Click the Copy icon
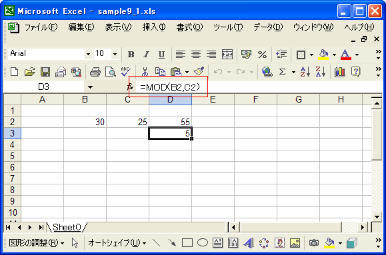The width and height of the screenshot is (386, 255). (160, 72)
